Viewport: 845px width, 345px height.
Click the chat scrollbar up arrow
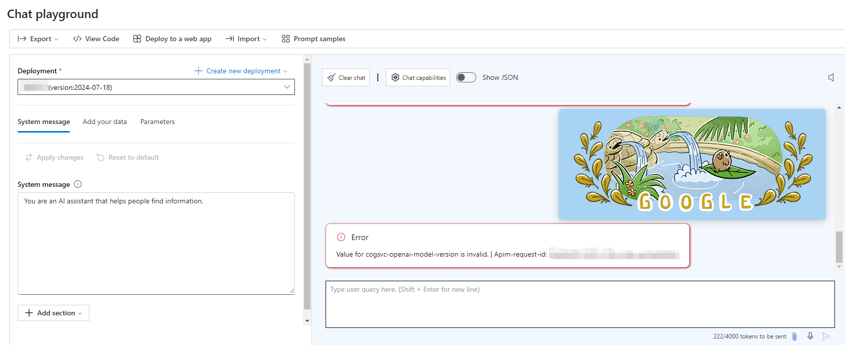(839, 107)
